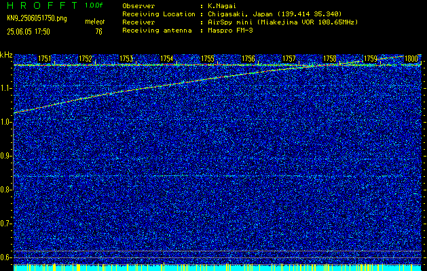Click the Receiving antenna label
The width and height of the screenshot is (427, 271).
157,30
